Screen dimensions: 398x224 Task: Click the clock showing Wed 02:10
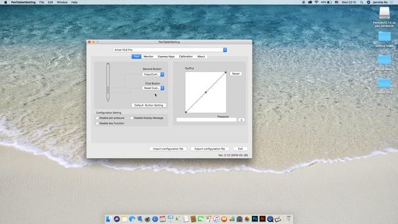pos(349,2)
